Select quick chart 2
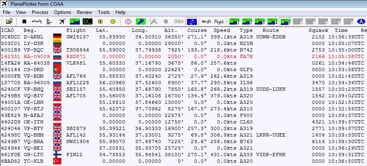This screenshot has height=166, width=367. [247, 22]
